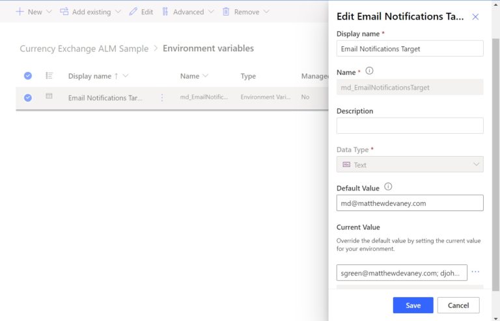Click the info icon beside Name

pos(369,71)
